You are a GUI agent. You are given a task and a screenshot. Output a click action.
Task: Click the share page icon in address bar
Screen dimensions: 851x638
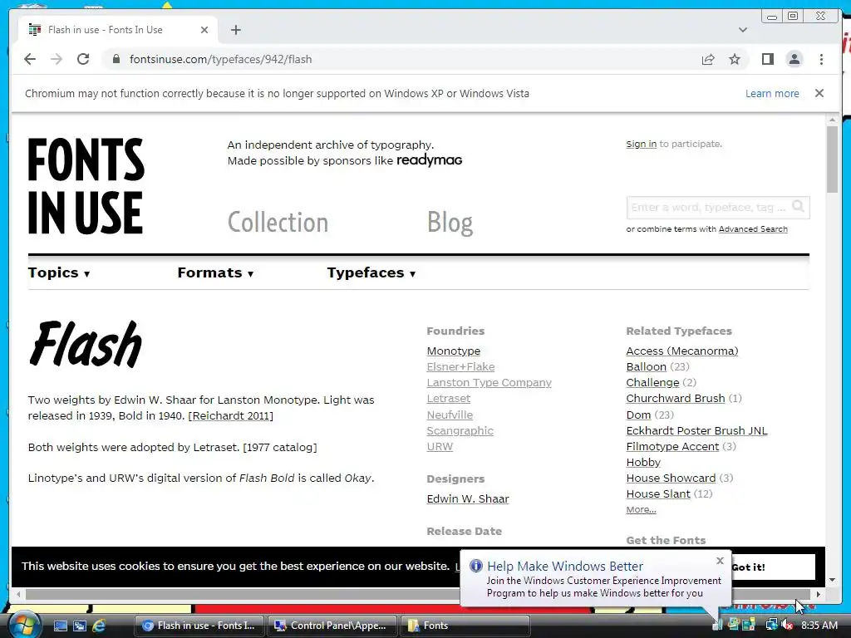point(708,59)
